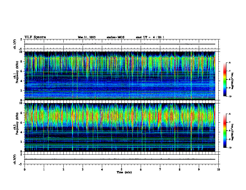Select the ch.1 "Frequency (kHz)" axis label

17,72
